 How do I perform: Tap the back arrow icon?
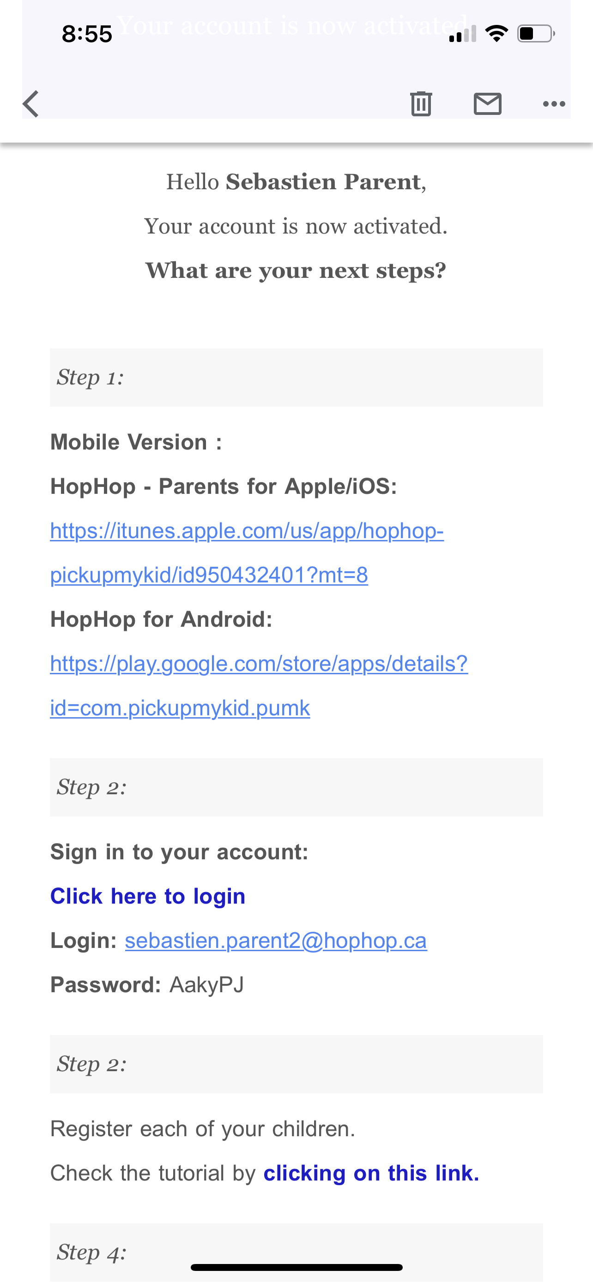click(x=31, y=104)
